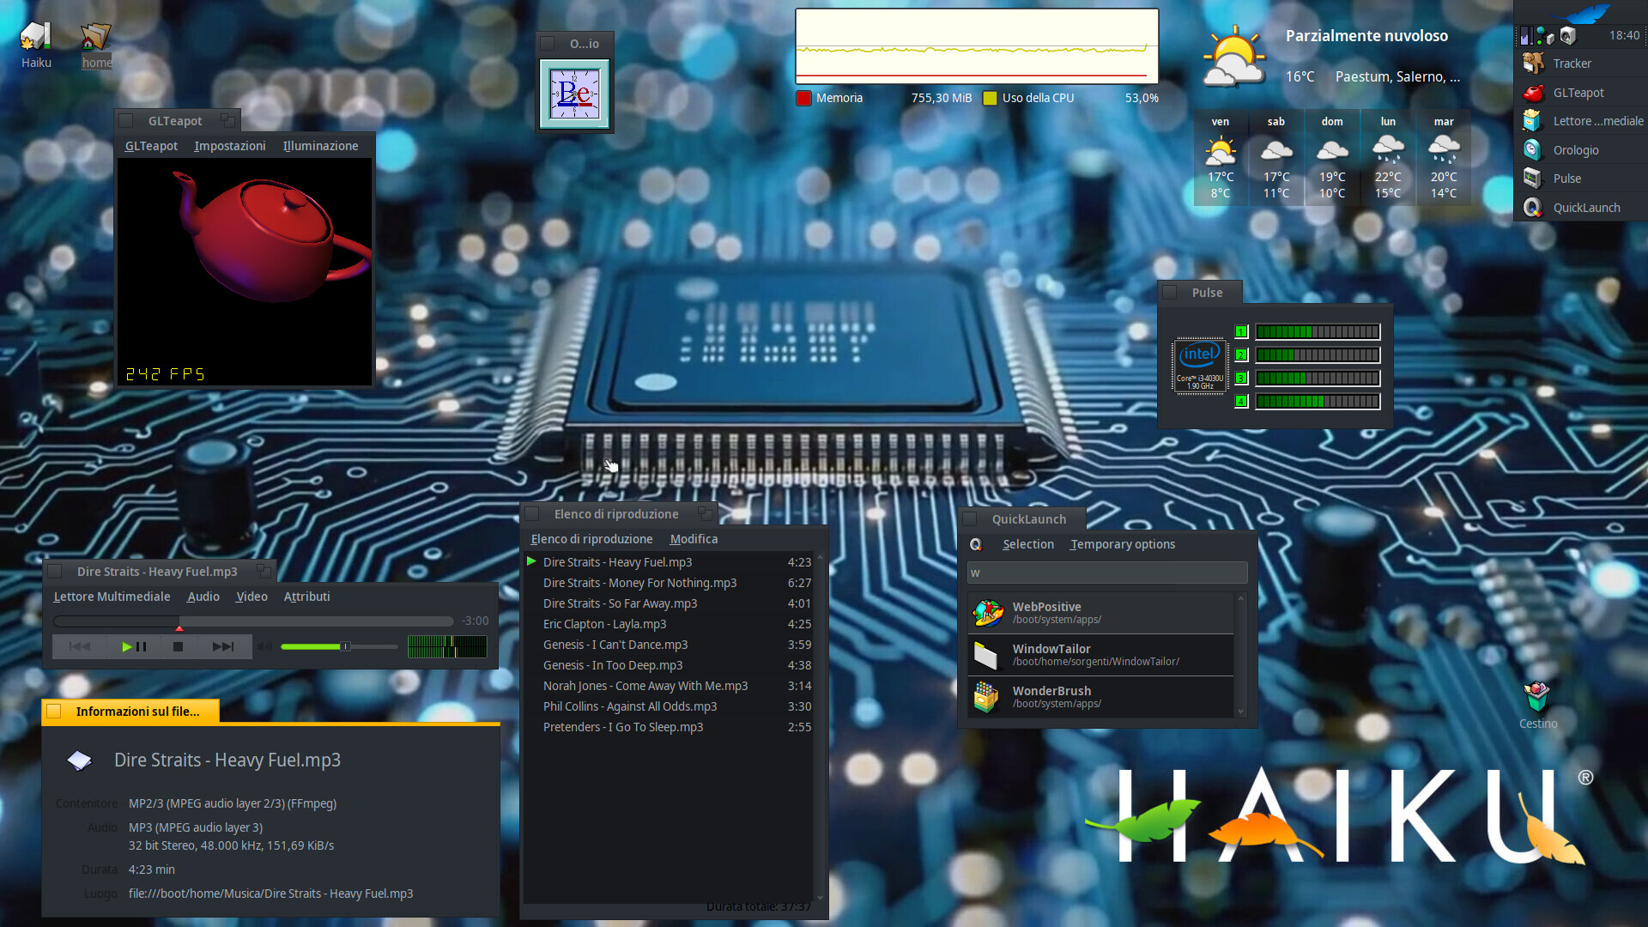Click the Q icon in QuickLaunch menu bar
1648x927 pixels.
coord(976,544)
